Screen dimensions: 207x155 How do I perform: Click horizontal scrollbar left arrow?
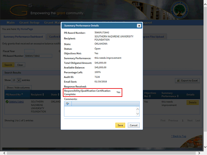pyautogui.click(x=4, y=153)
